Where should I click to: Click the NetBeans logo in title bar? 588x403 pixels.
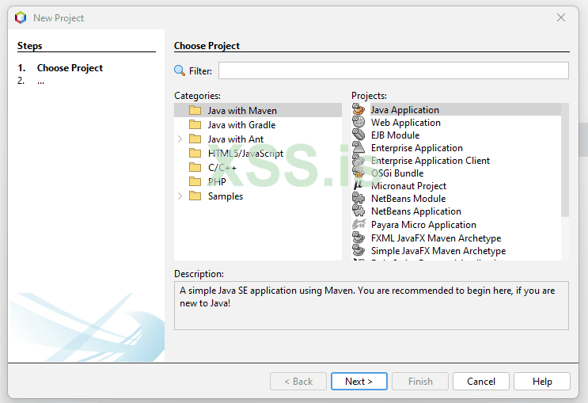pos(21,17)
